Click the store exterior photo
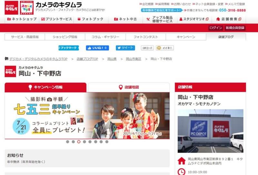The image size is (258, 175). pyautogui.click(x=211, y=131)
